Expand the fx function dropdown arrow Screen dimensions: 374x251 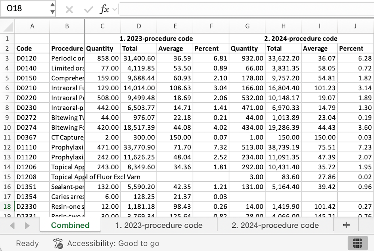(x=115, y=9)
